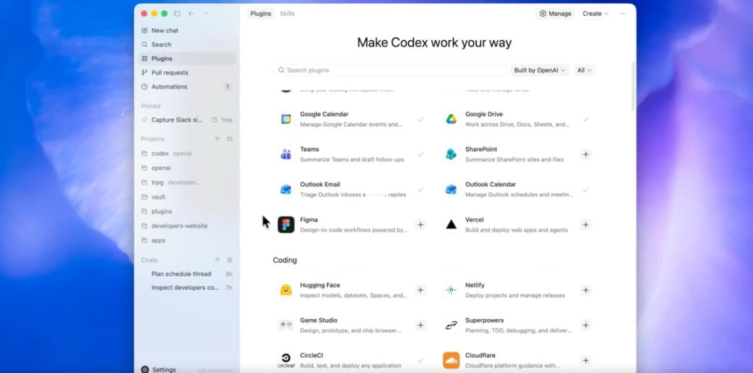Install the Game Studio plugin
753x373 pixels.
pos(420,325)
